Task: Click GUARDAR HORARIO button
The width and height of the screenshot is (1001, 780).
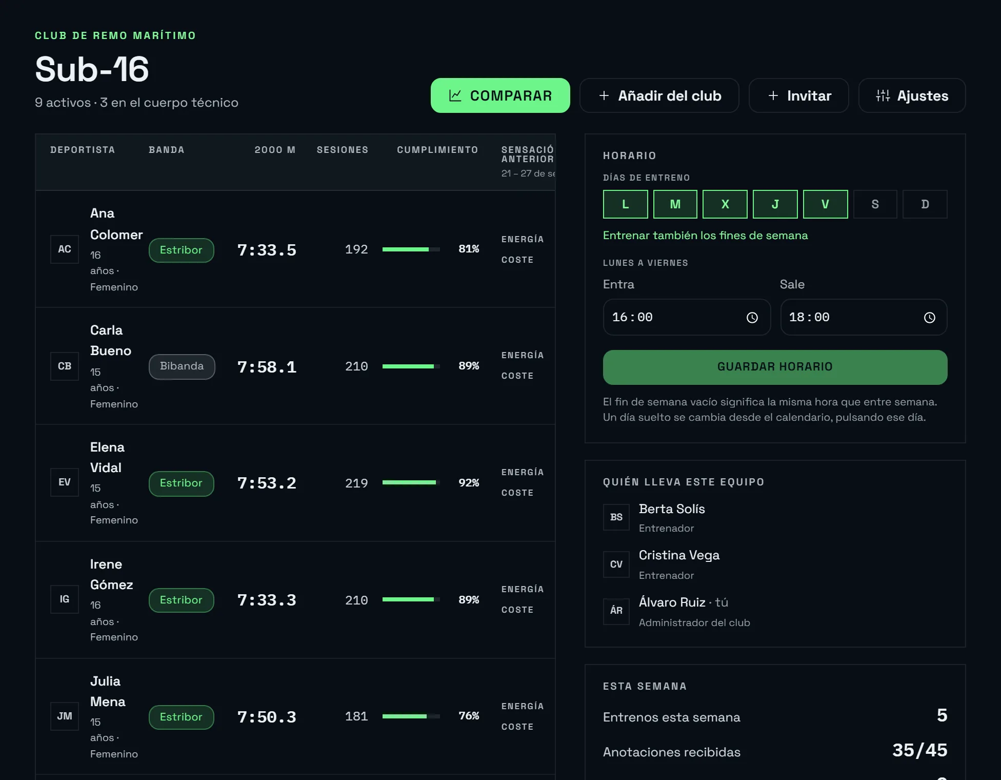Action: point(775,367)
